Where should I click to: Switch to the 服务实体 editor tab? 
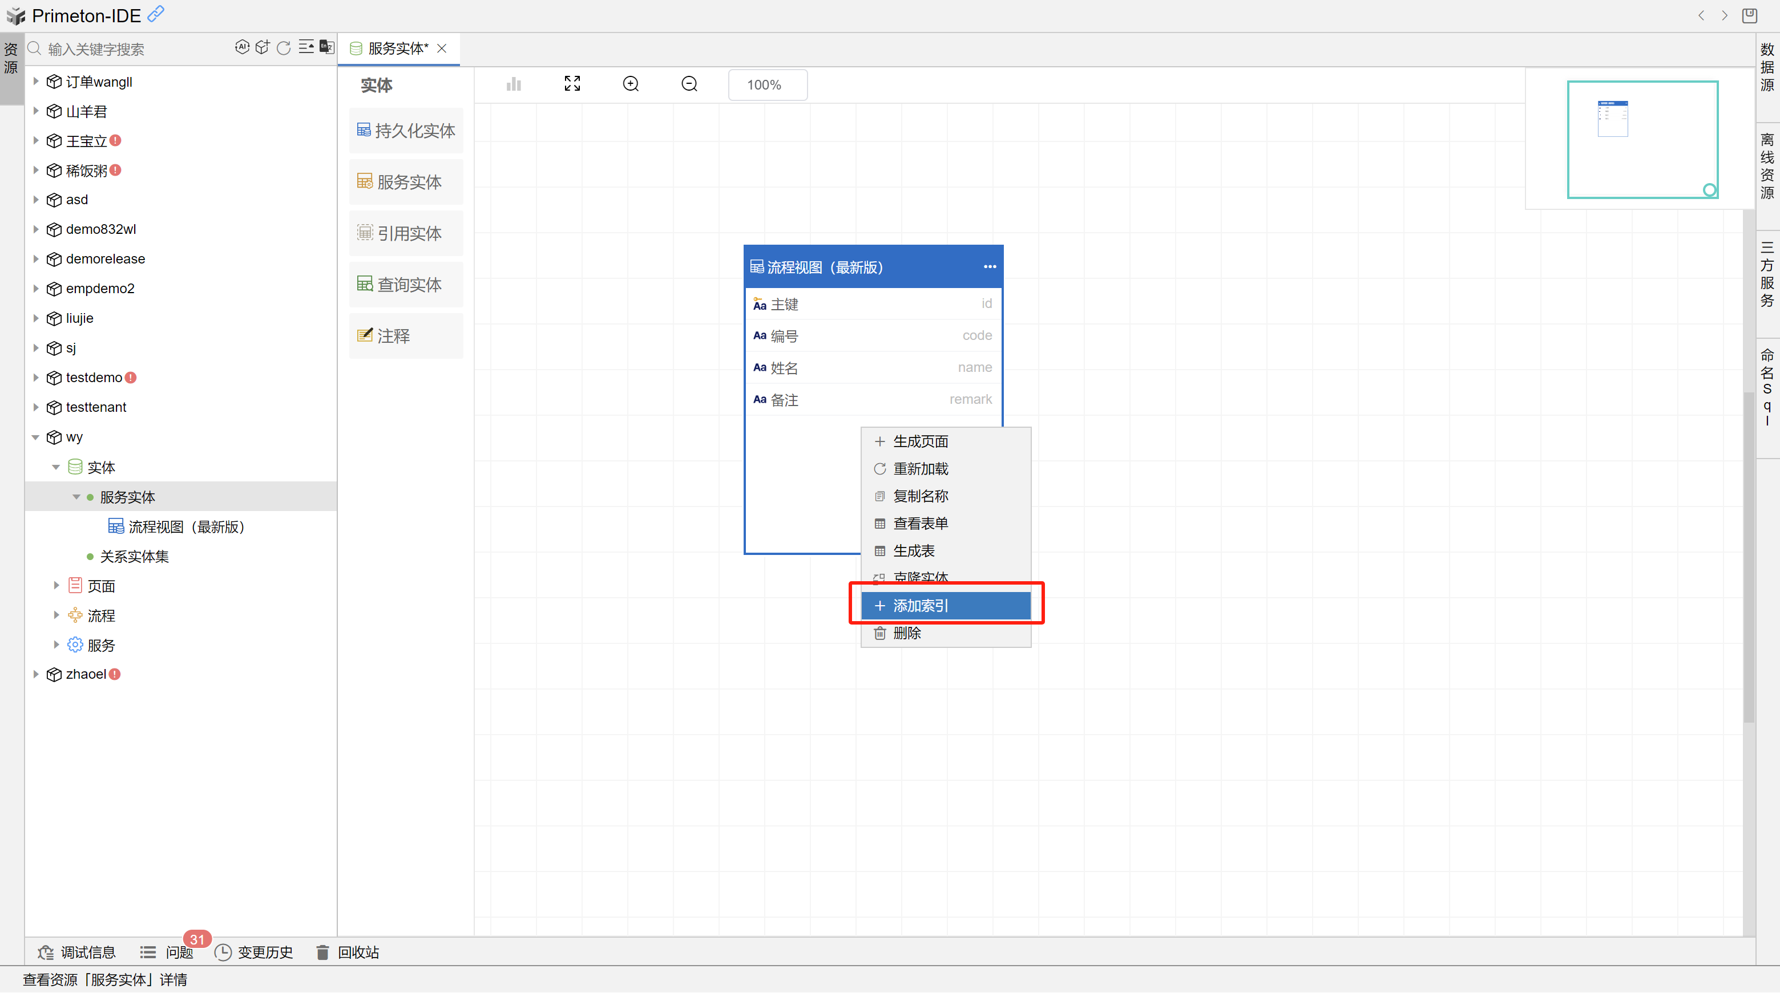tap(397, 48)
